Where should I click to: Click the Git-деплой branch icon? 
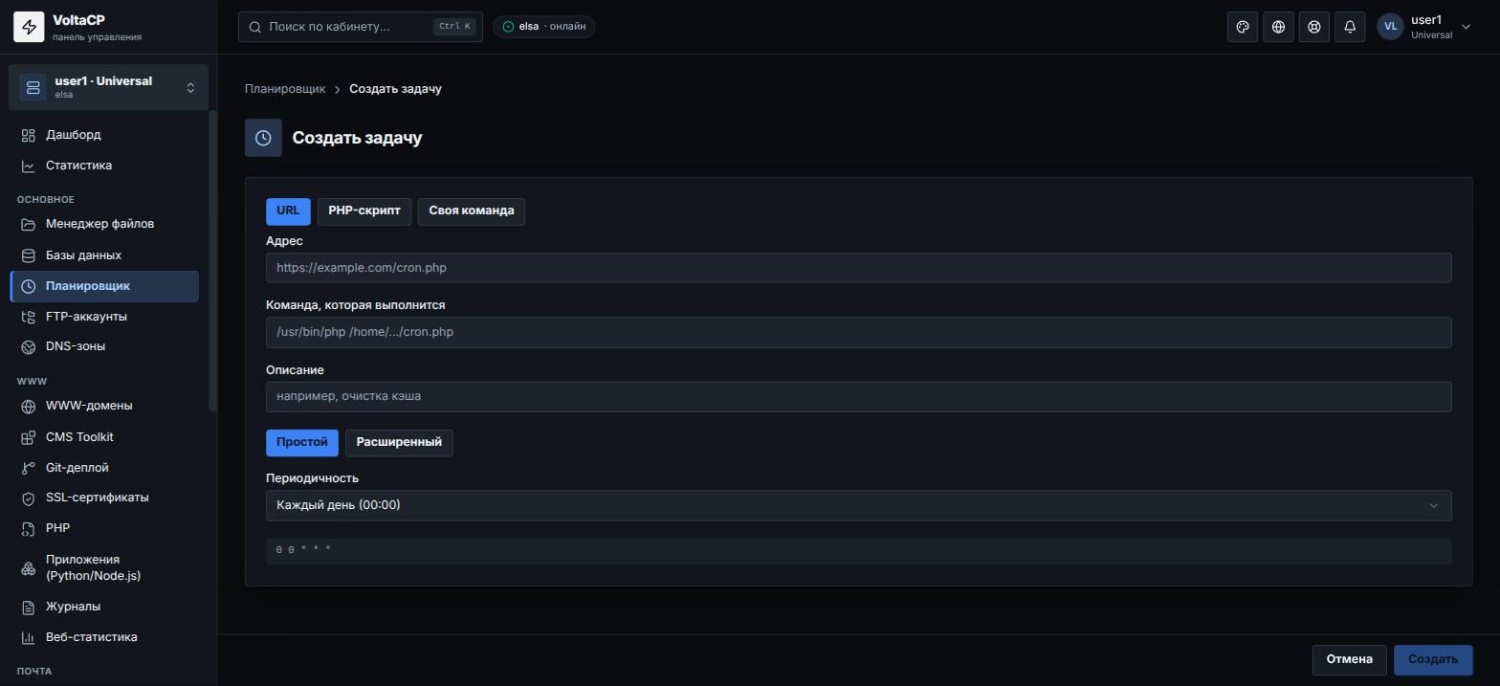(x=29, y=468)
